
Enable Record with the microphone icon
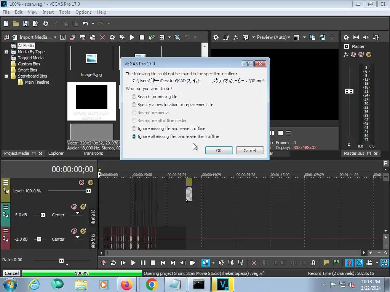104,263
